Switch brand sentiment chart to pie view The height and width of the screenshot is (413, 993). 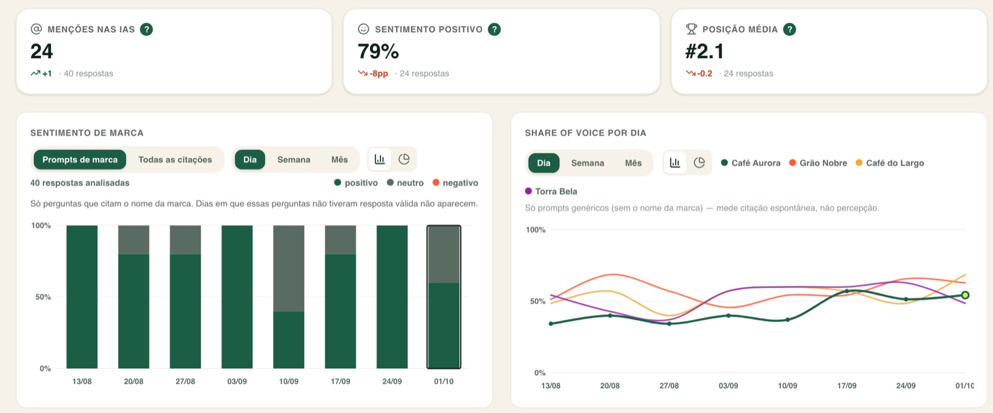(x=404, y=159)
